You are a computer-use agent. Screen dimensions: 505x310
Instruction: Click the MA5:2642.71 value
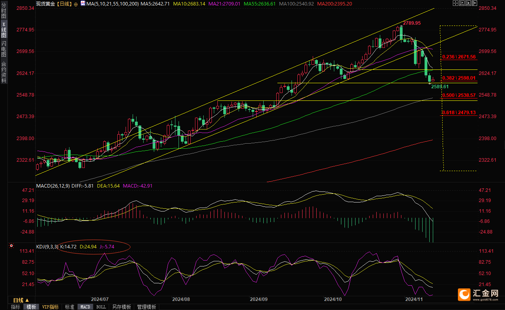(155, 4)
